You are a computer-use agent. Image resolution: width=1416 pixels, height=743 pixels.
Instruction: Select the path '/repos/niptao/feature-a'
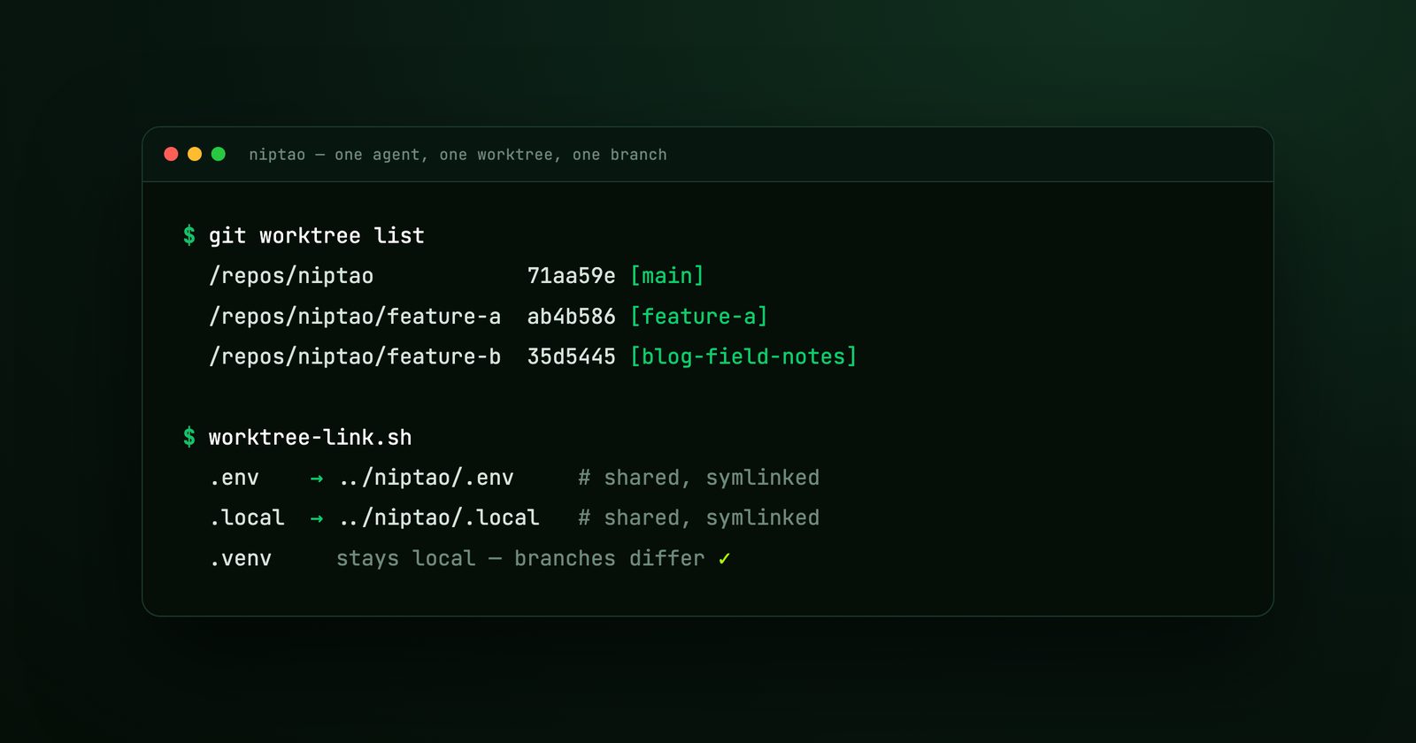tap(355, 317)
